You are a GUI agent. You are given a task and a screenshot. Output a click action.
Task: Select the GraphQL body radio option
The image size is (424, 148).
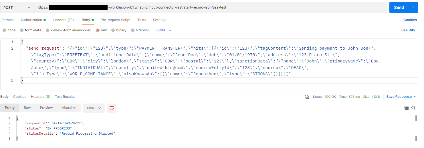click(x=133, y=30)
